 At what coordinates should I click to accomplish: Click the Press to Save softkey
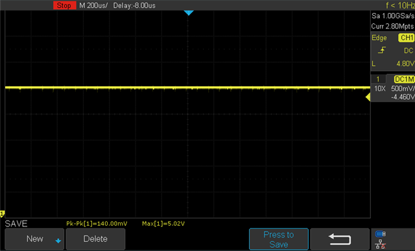pos(279,239)
